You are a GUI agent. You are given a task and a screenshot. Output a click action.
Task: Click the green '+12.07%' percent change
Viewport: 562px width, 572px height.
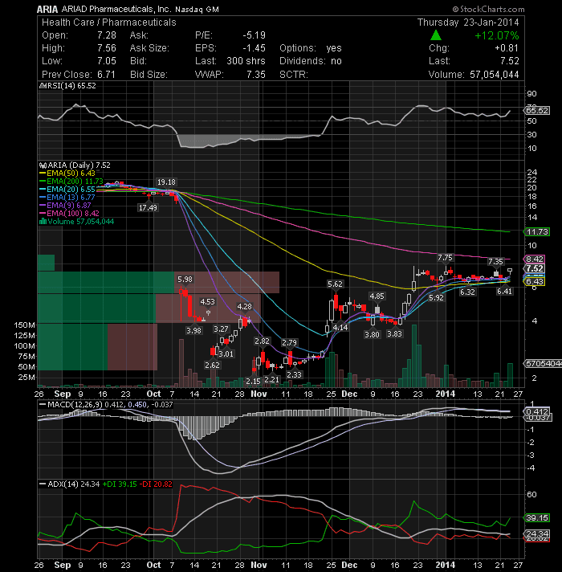point(497,35)
